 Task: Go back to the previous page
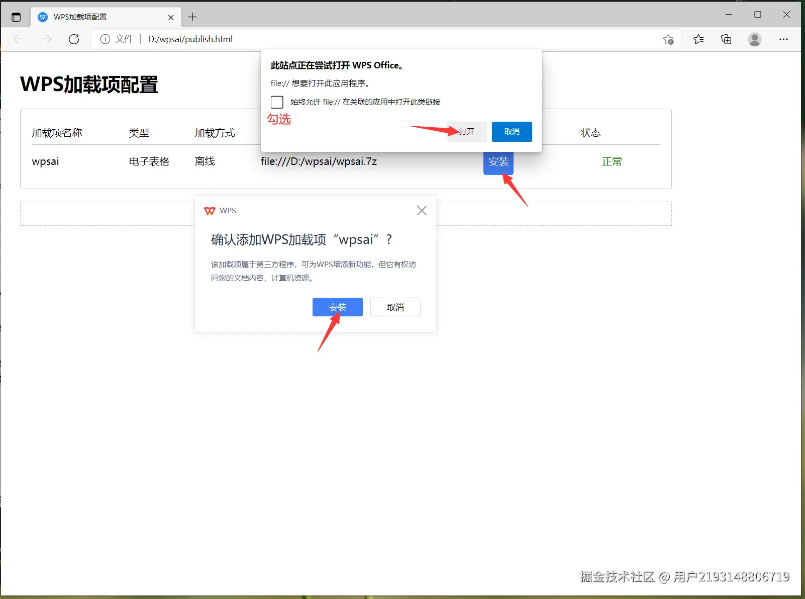pos(19,39)
